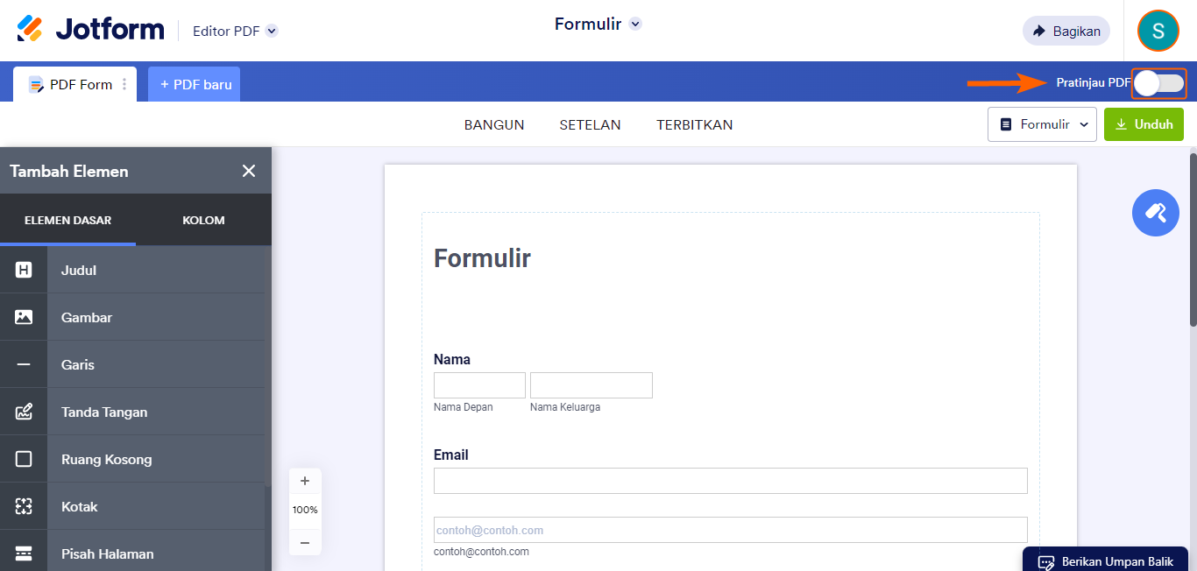Click the Nama Depan input field
1197x571 pixels.
[479, 385]
